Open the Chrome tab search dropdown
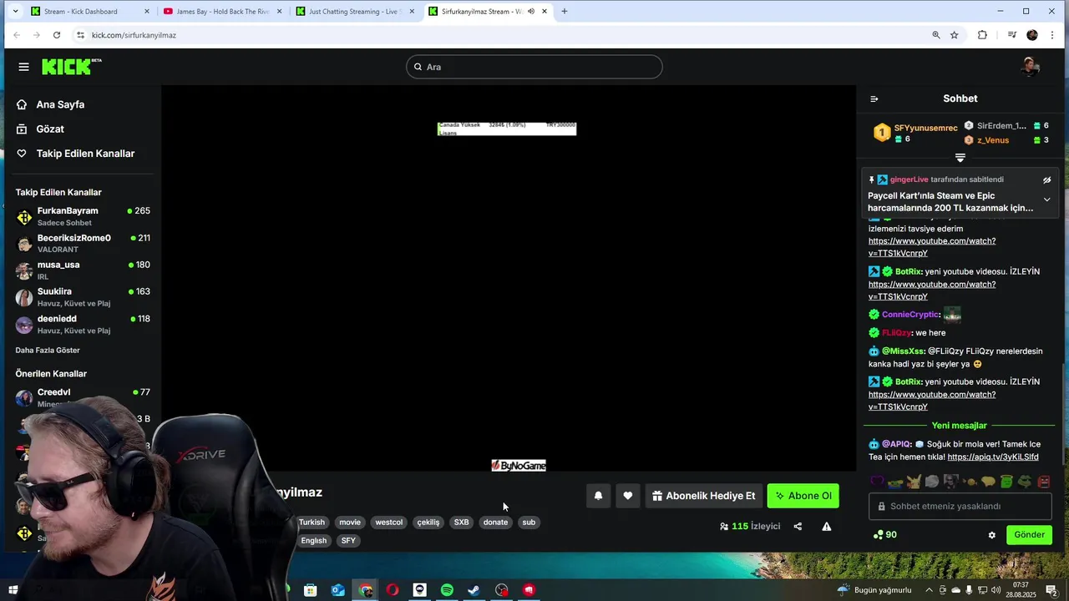 coord(15,12)
